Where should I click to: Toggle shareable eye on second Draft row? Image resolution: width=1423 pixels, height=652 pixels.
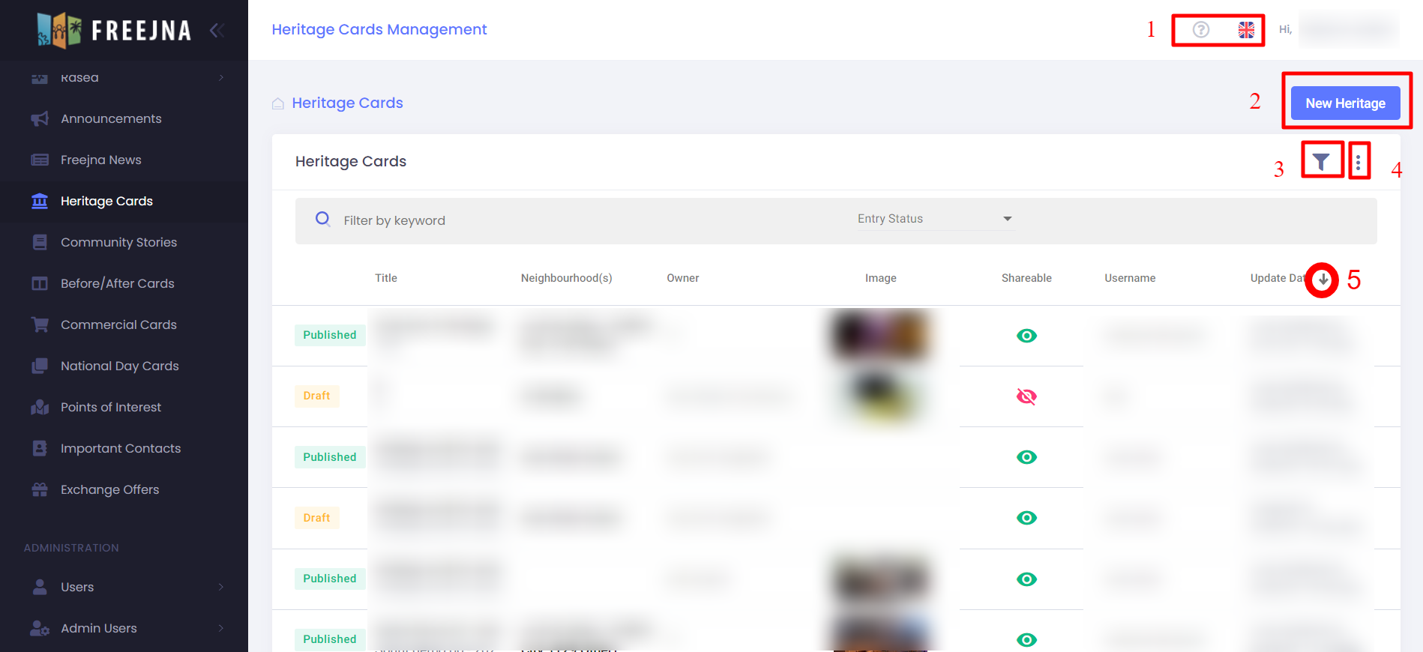pos(1026,518)
